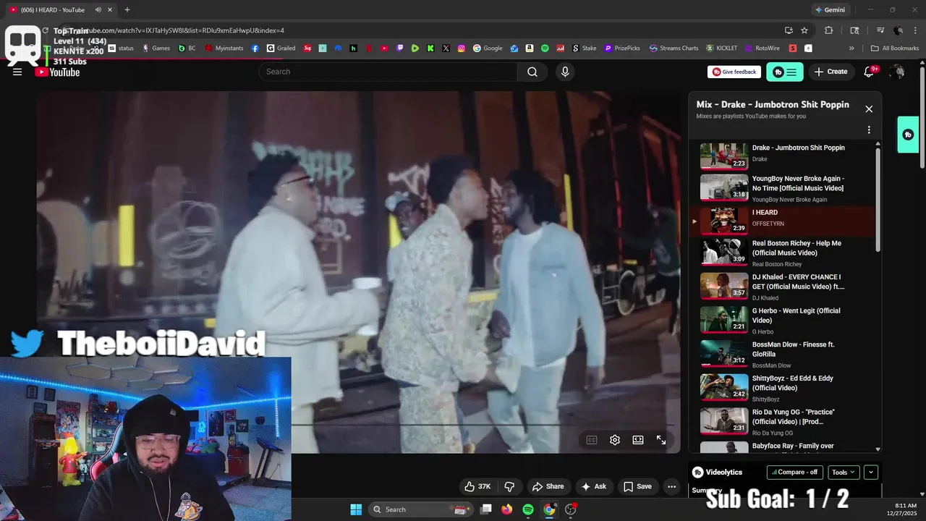Open the Drake Jumbotron Shit Poppin thumbnail
Screen dimensions: 926x521
click(x=724, y=156)
